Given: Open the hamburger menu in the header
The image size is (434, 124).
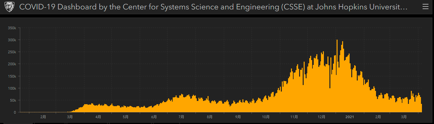Looking at the screenshot, I should coord(425,7).
